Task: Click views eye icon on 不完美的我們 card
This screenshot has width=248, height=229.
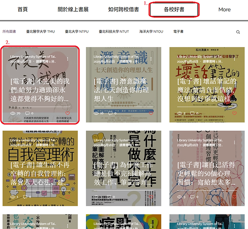Action: pos(12,113)
